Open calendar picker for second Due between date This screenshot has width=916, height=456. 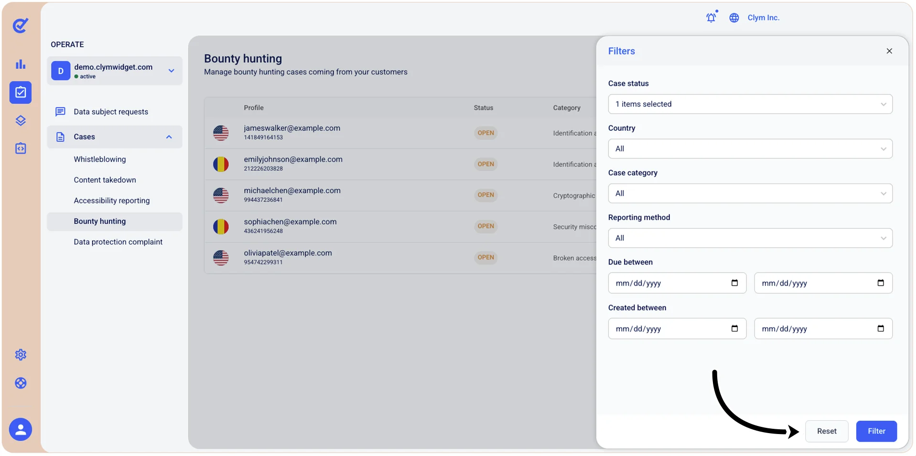pos(881,283)
